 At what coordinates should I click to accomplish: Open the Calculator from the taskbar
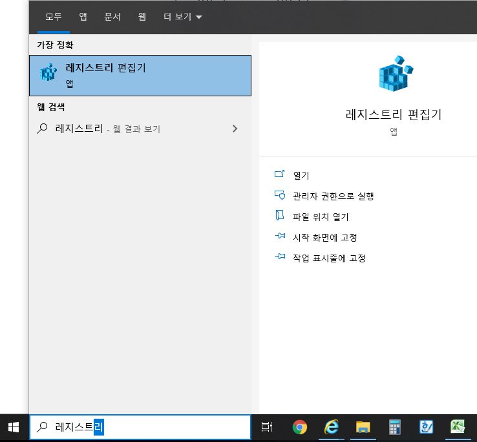tap(394, 427)
